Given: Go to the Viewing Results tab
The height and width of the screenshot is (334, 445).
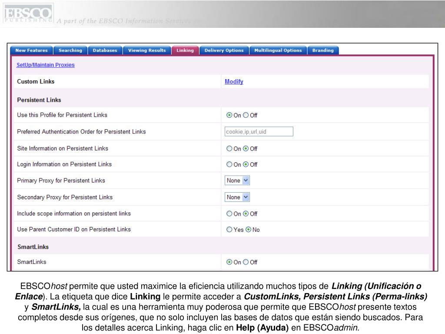Looking at the screenshot, I should click(x=147, y=50).
